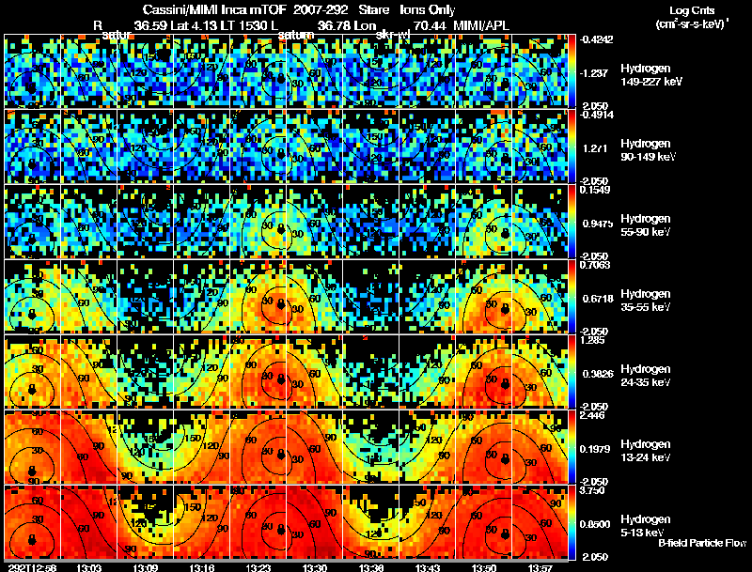The height and width of the screenshot is (572, 752).
Task: Click the "2.446" colorbar value
Action: point(592,416)
